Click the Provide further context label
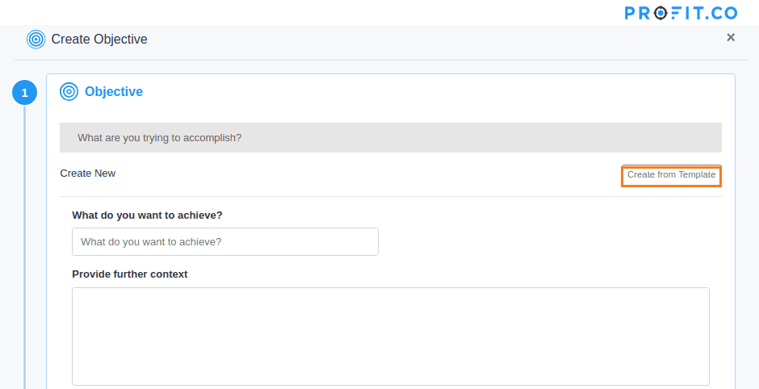Viewport: 759px width, 389px height. (x=130, y=274)
